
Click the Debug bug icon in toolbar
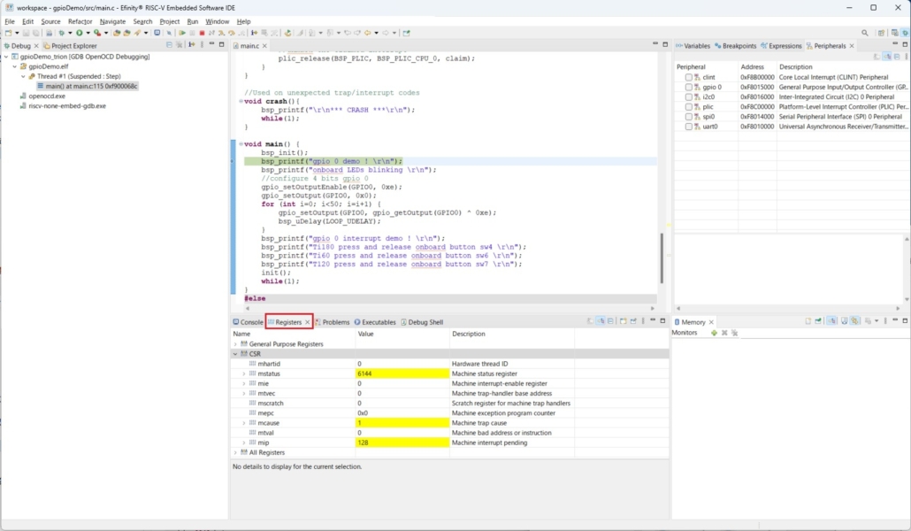(x=62, y=33)
